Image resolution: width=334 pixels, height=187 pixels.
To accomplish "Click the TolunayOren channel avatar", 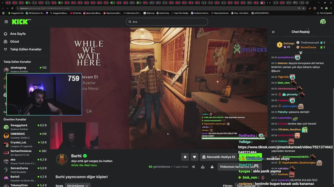I will 6,186.
